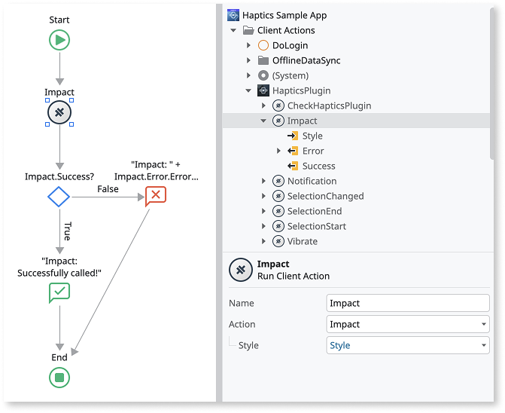
Task: Collapse the Impact action in tree
Action: pyautogui.click(x=263, y=121)
